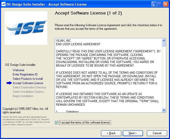Return to Select Products to Install

point(28,79)
